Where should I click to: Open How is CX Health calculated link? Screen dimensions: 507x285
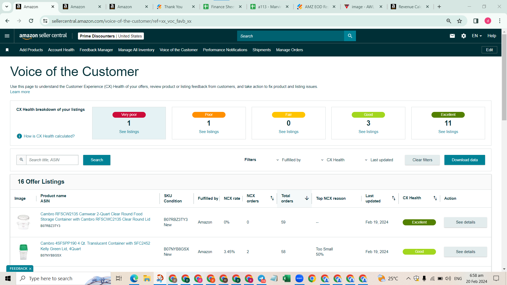point(49,136)
